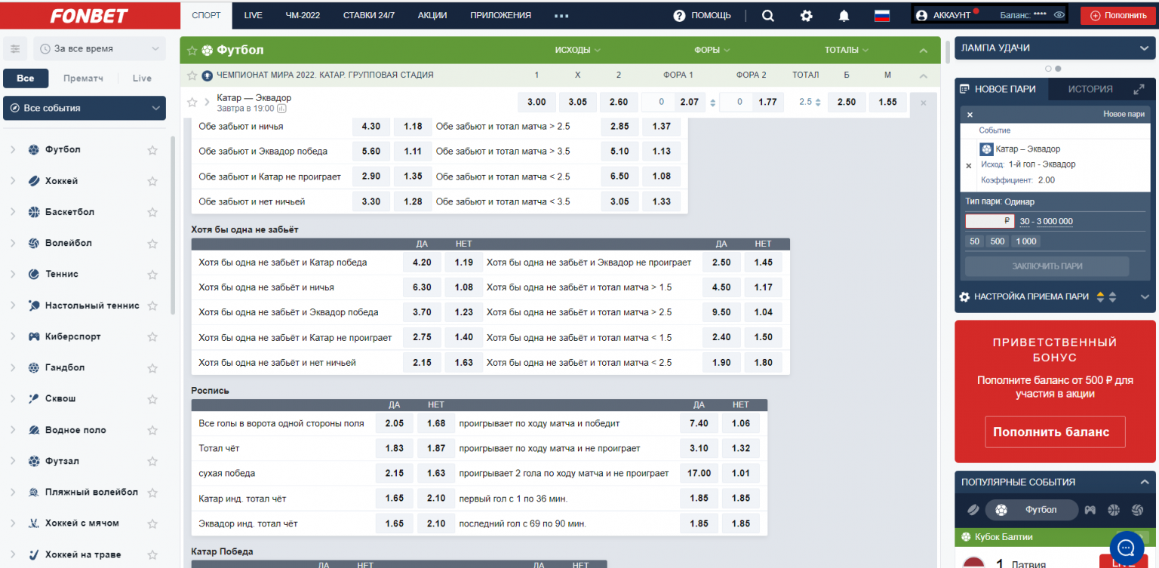The width and height of the screenshot is (1159, 568).
Task: Click the Киберспорт gamepad icon in sidebar
Action: pyautogui.click(x=33, y=336)
